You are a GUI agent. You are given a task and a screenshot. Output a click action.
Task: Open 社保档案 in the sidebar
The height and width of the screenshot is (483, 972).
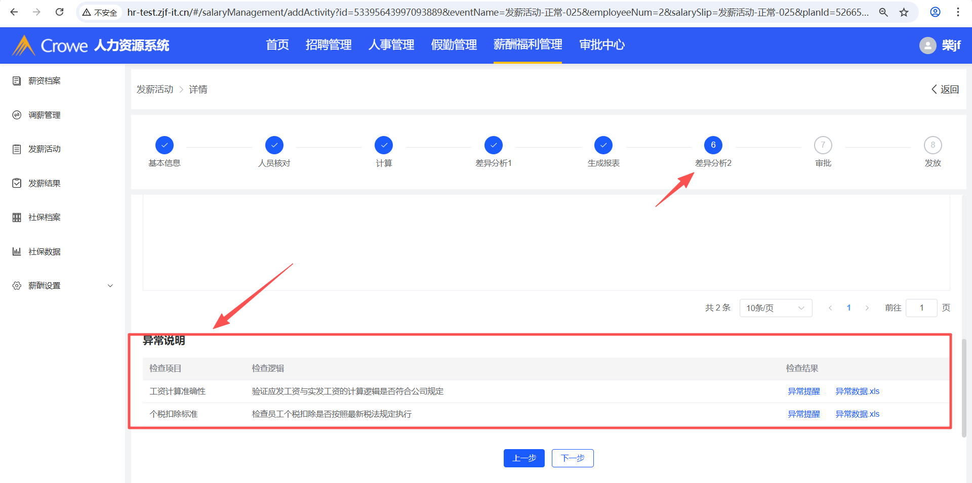coord(45,217)
